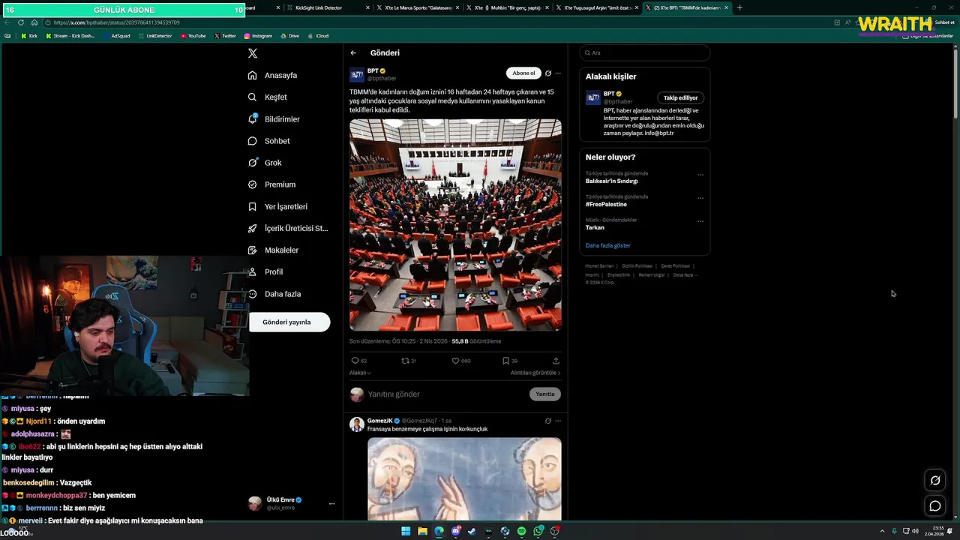Open the iCloud bookmark
Screen dimensions: 960x540
point(318,36)
